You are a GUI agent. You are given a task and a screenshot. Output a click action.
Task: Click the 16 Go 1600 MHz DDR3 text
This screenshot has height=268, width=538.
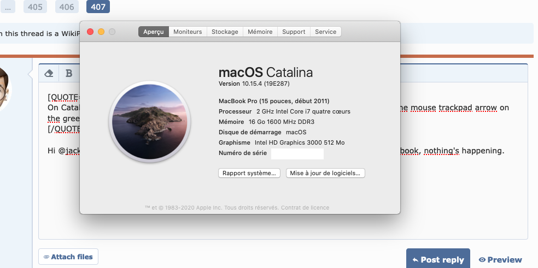coord(282,122)
